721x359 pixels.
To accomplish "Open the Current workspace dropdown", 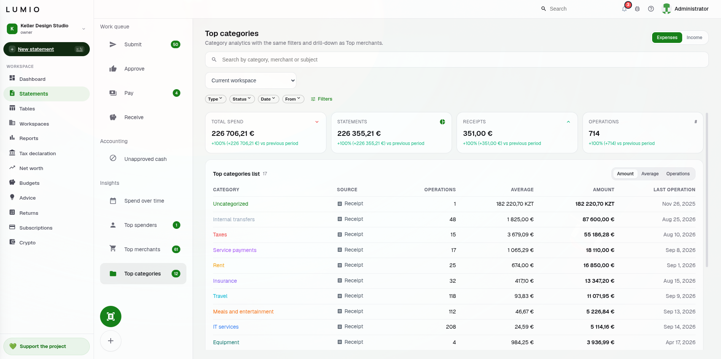I will click(251, 80).
